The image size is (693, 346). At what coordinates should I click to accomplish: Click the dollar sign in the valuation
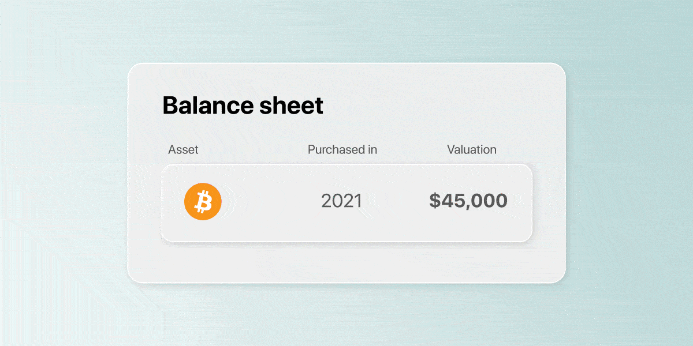[434, 201]
